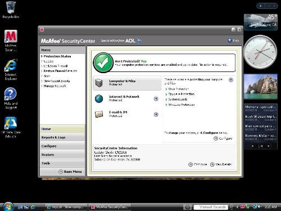Click the Home header at top of sidebar
Screen dimensions: 281x211
(62, 50)
